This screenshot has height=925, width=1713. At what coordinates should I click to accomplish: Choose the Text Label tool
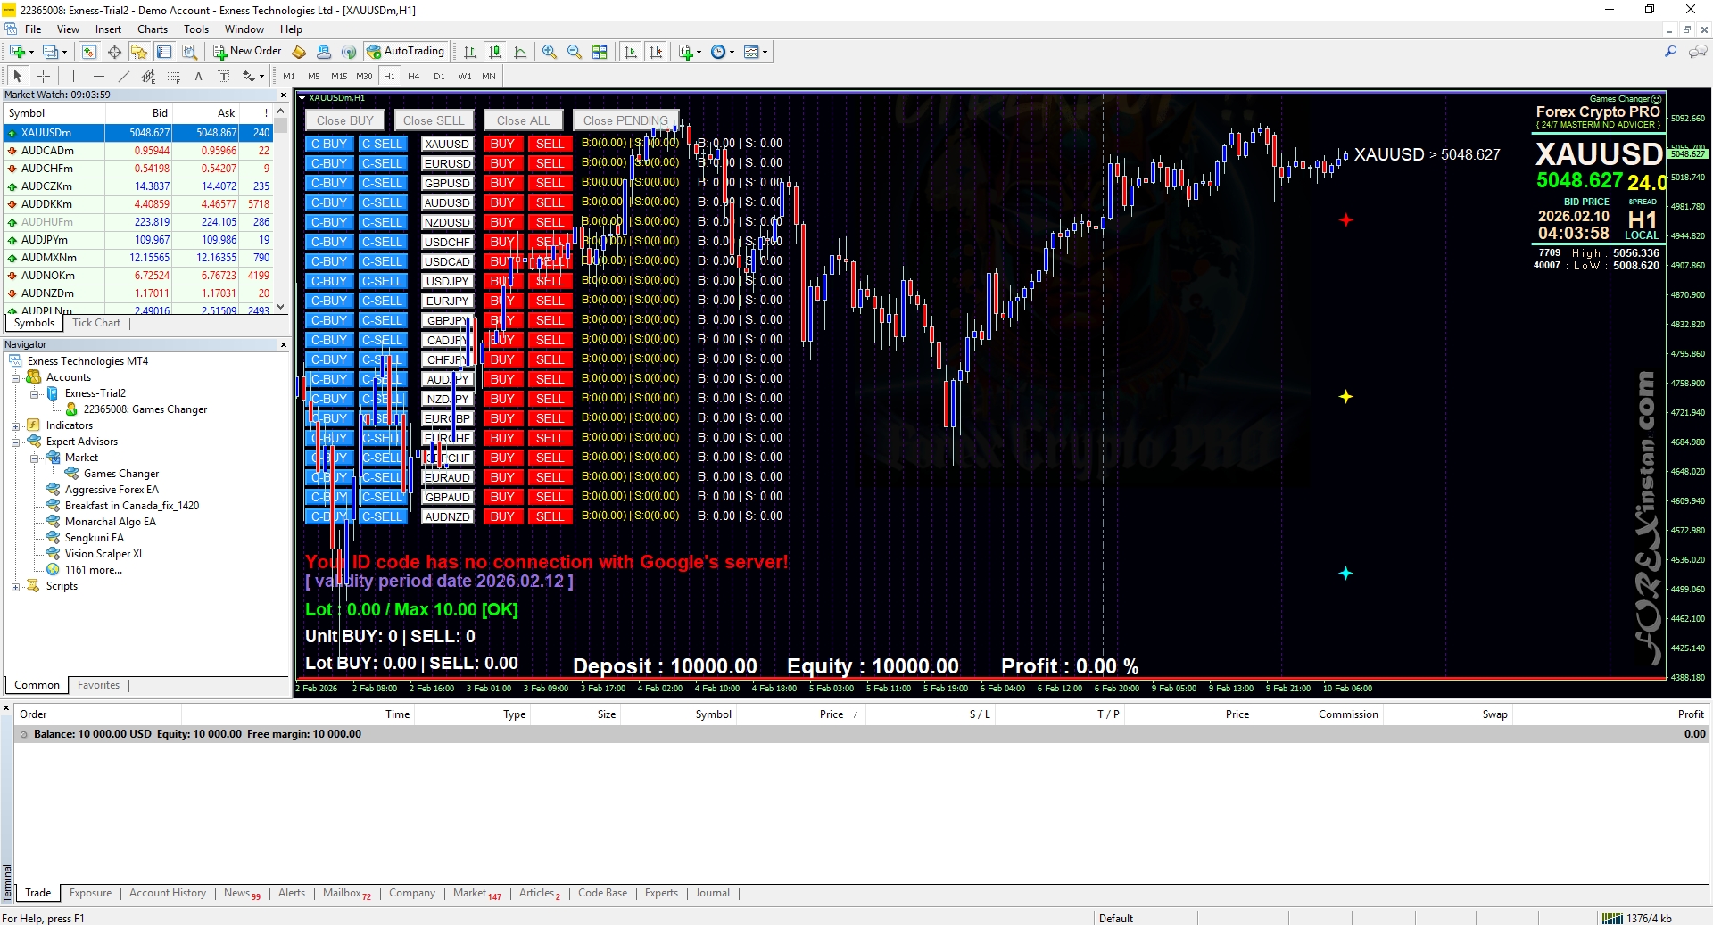223,76
